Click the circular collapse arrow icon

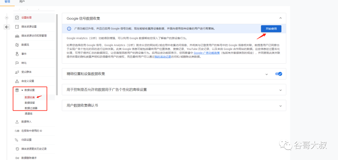pyautogui.click(x=7, y=17)
